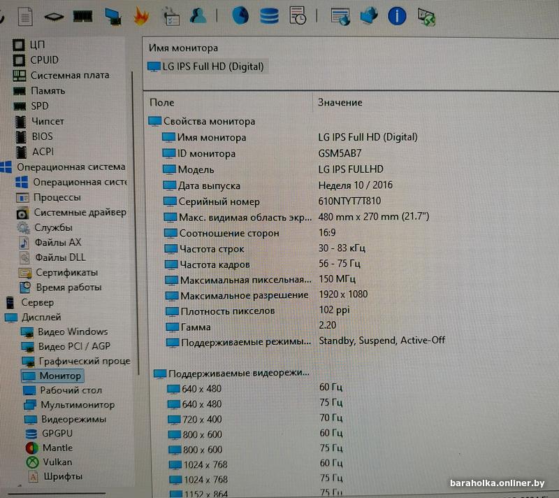Open Шрифты tree item
Viewport: 559px width, 498px height.
pyautogui.click(x=55, y=476)
